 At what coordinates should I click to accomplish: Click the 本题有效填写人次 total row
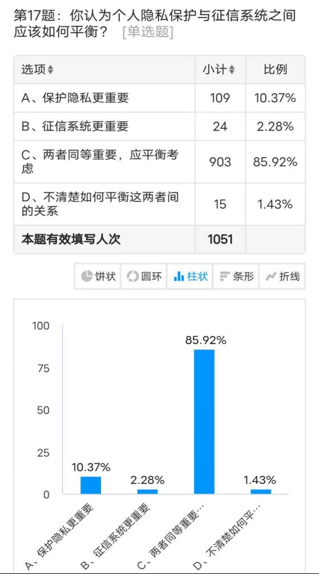coord(159,240)
